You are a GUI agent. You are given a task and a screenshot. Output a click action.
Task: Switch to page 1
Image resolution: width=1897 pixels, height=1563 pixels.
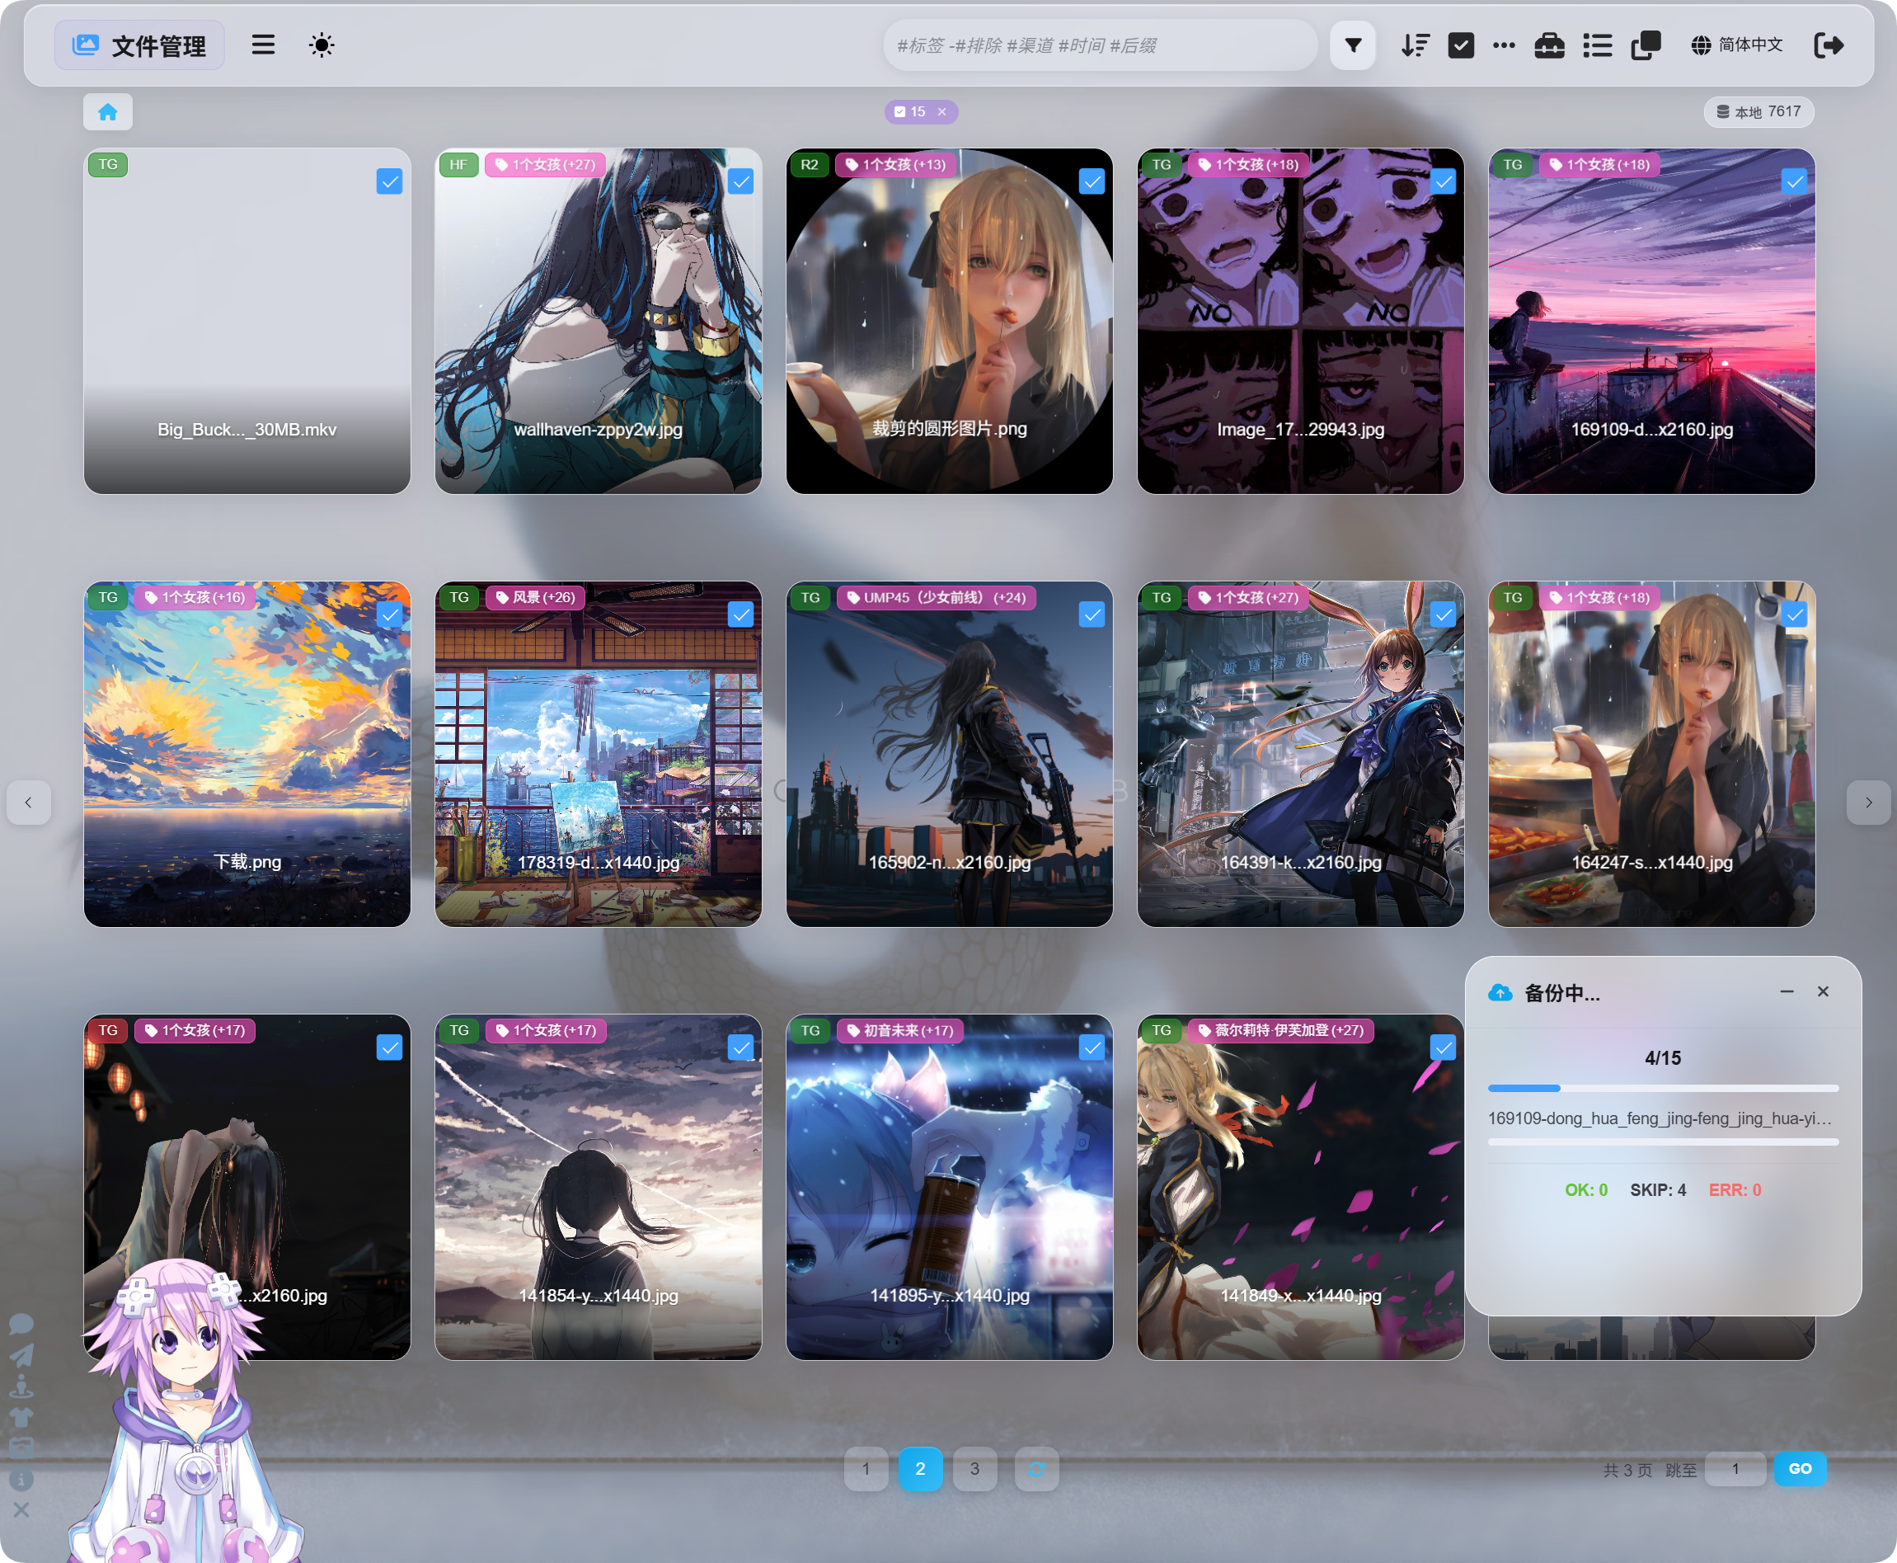[x=866, y=1468]
